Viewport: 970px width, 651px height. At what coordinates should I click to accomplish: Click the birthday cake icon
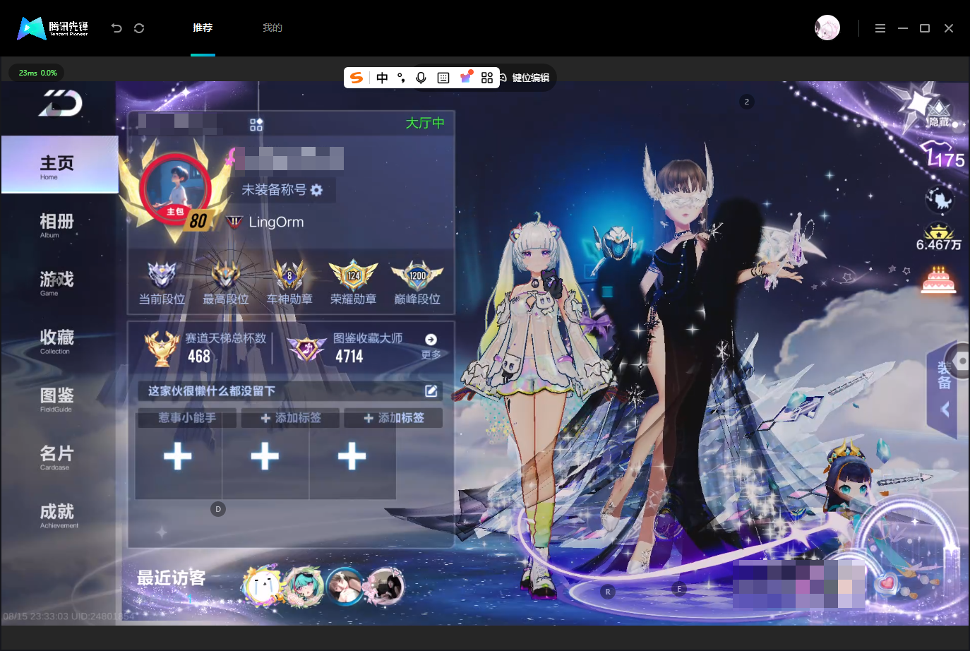pyautogui.click(x=939, y=280)
